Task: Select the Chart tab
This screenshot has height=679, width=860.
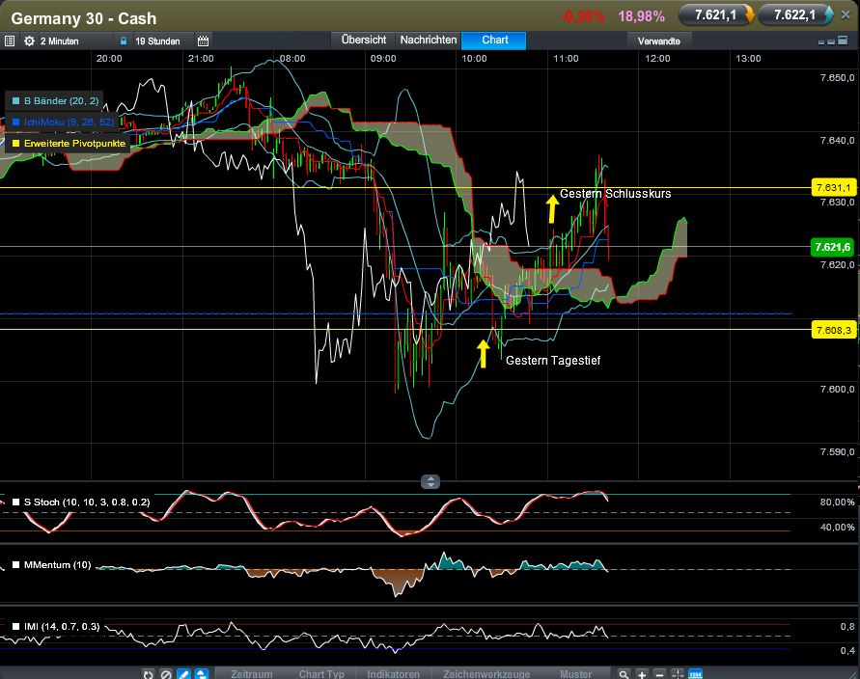Action: (x=494, y=40)
